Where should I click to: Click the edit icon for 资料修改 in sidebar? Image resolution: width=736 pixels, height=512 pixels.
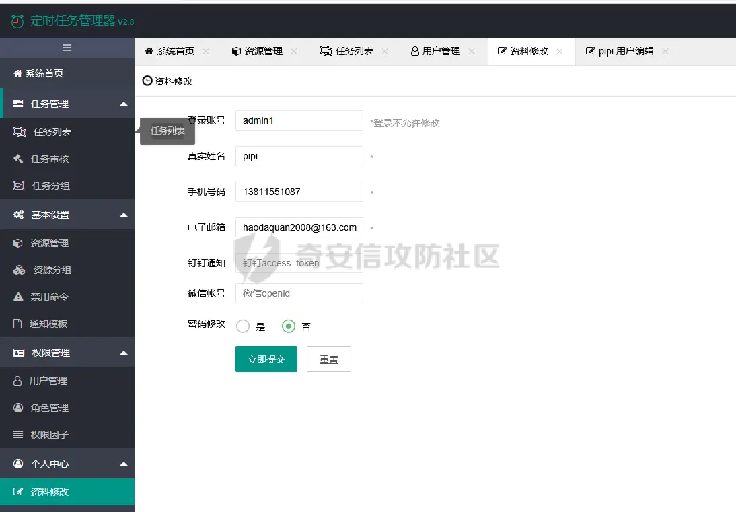pos(18,492)
